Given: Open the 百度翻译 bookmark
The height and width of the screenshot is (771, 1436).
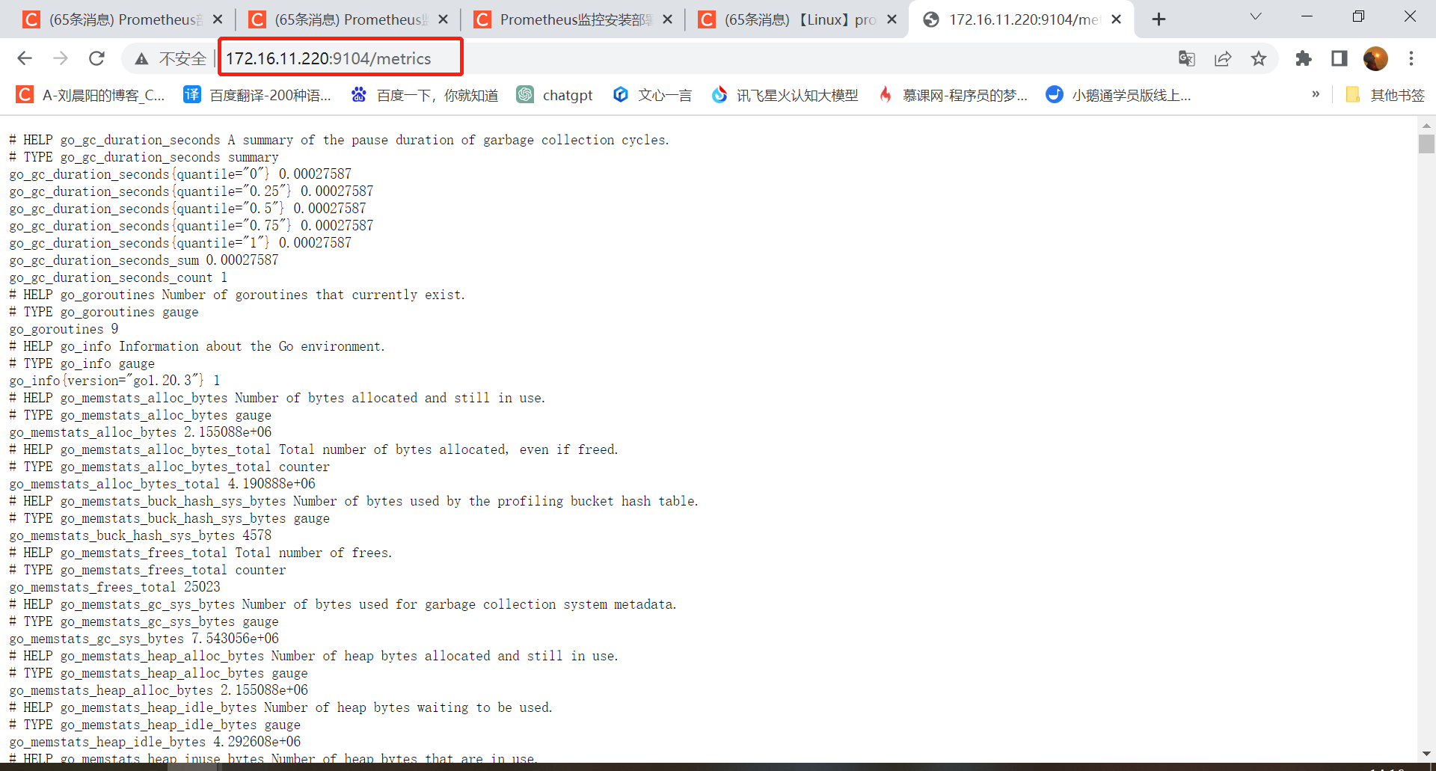Looking at the screenshot, I should (x=257, y=95).
